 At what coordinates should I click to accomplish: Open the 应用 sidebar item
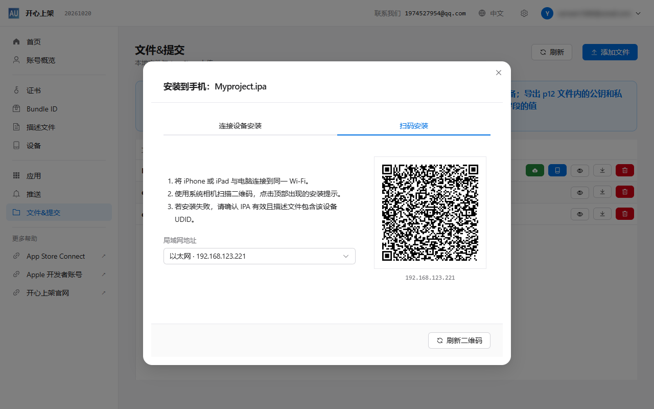tap(59, 176)
